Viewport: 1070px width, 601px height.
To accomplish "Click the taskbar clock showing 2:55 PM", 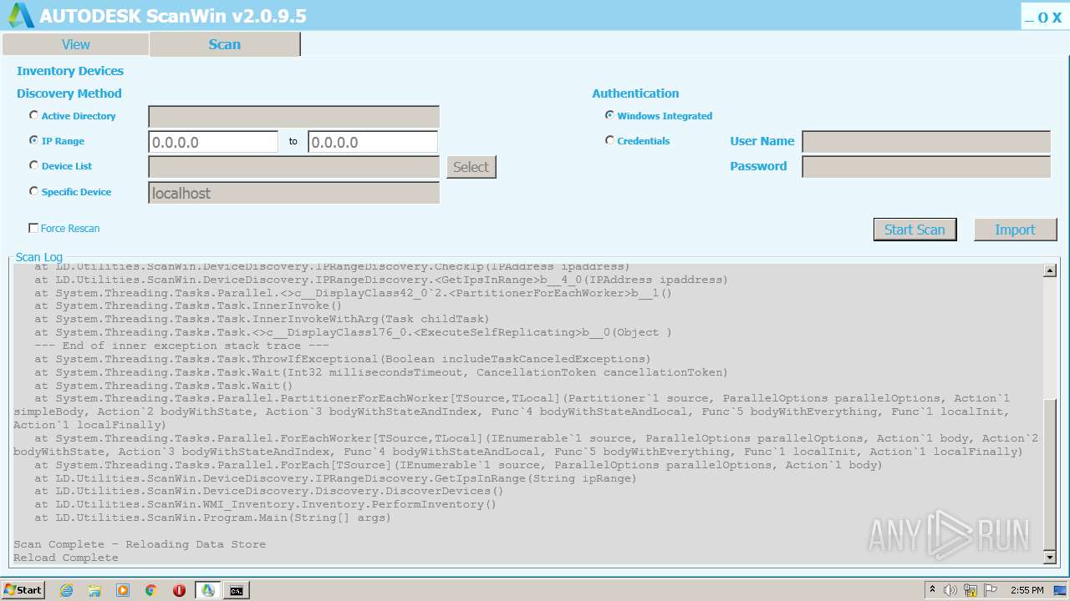I will (1027, 590).
